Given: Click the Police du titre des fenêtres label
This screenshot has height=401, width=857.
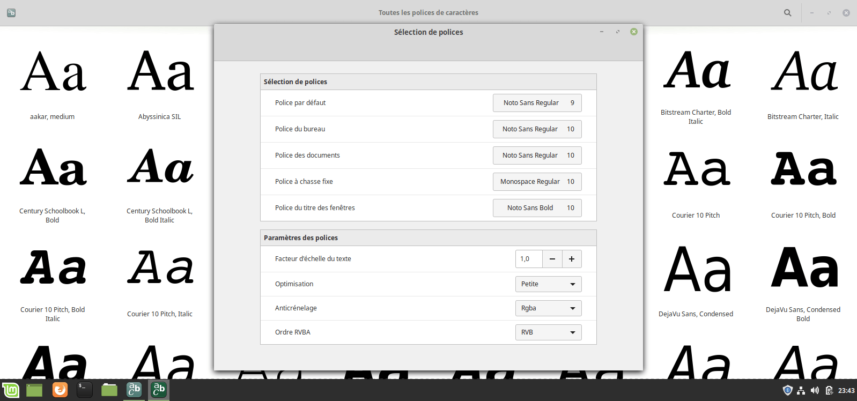Looking at the screenshot, I should [x=315, y=208].
